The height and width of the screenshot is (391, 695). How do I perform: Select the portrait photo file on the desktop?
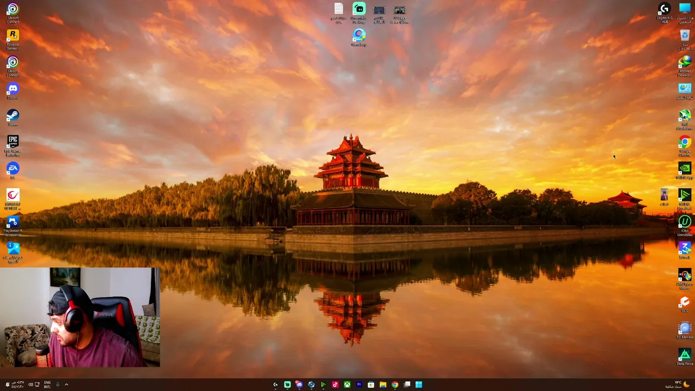pyautogui.click(x=664, y=197)
